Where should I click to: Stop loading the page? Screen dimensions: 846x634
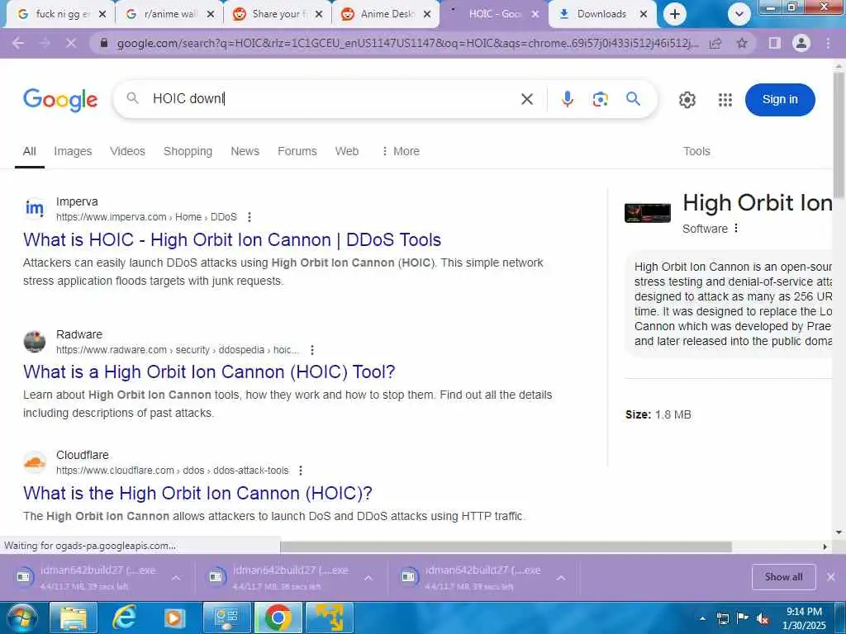(71, 43)
